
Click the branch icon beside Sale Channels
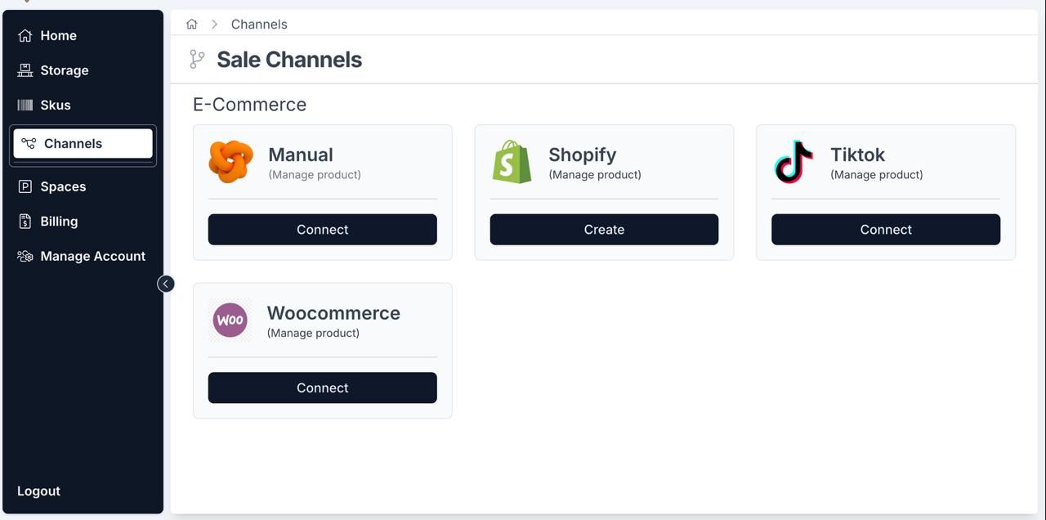[x=197, y=59]
